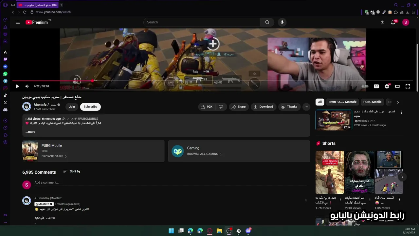Open the short with 291K views

click(359, 172)
